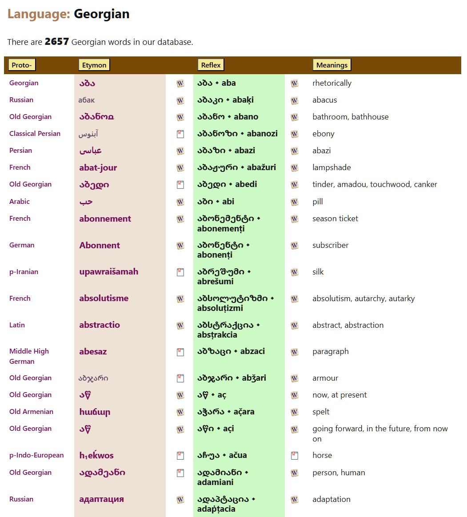The image size is (467, 517).
Task: Open Wiktionary icon beside etymon Abonnent
Action: click(180, 246)
